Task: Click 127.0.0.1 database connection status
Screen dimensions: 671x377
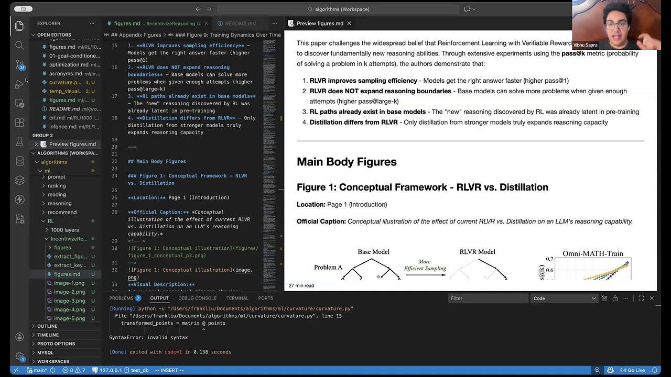Action: click(x=106, y=370)
